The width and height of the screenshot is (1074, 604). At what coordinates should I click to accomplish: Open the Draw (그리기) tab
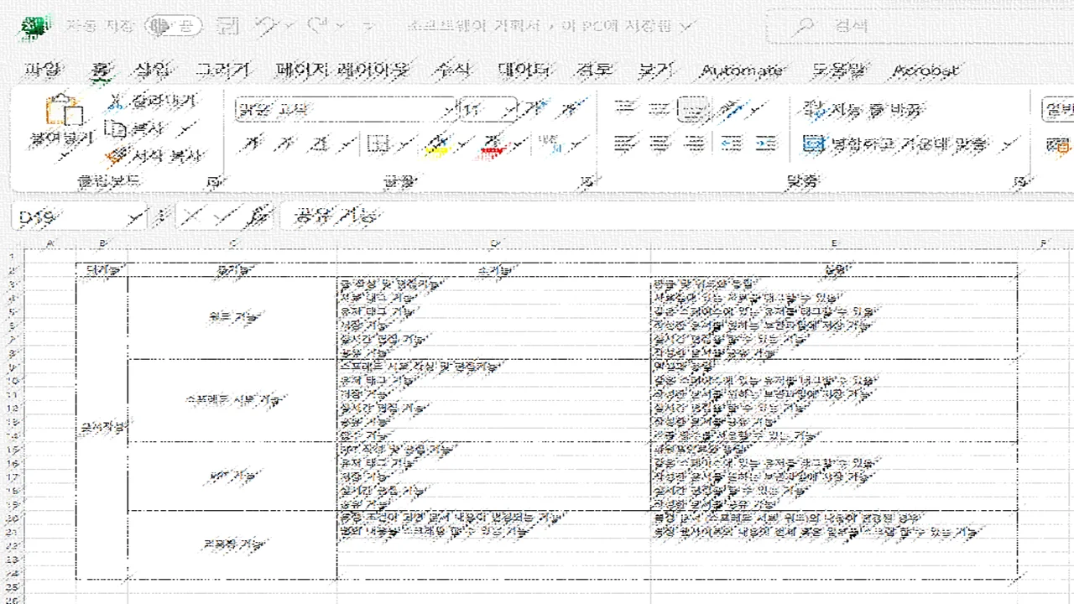pyautogui.click(x=222, y=70)
